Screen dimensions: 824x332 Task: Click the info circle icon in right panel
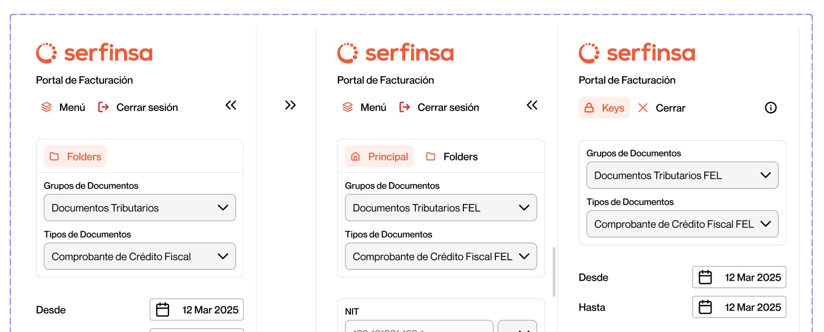pos(770,108)
